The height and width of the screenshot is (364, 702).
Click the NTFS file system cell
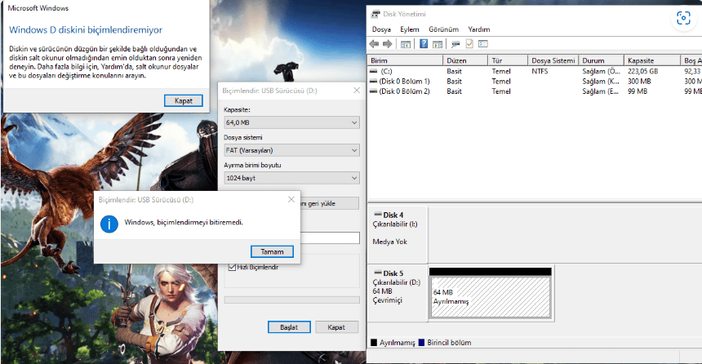point(540,71)
